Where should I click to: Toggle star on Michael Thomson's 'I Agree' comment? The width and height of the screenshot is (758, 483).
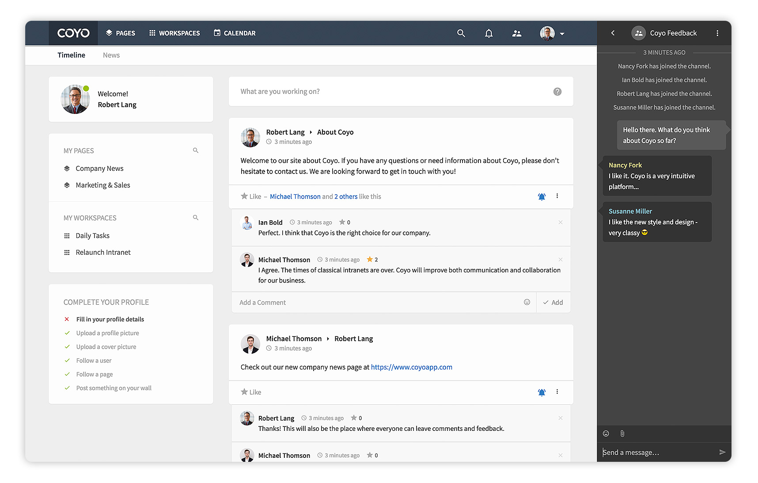click(x=370, y=260)
